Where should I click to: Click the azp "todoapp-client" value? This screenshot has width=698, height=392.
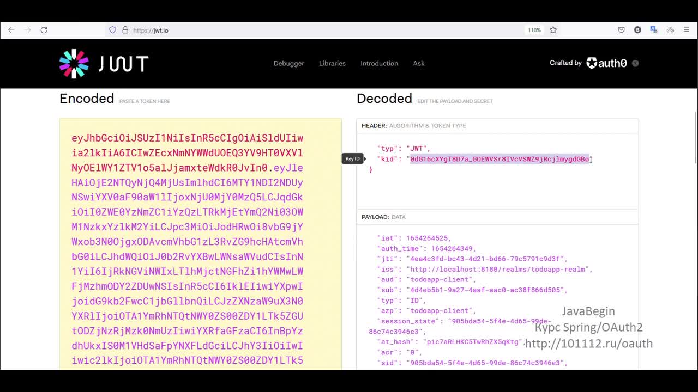tap(441, 310)
